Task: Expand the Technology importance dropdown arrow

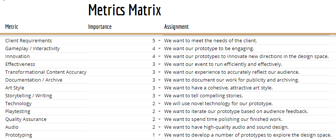Action: point(159,104)
